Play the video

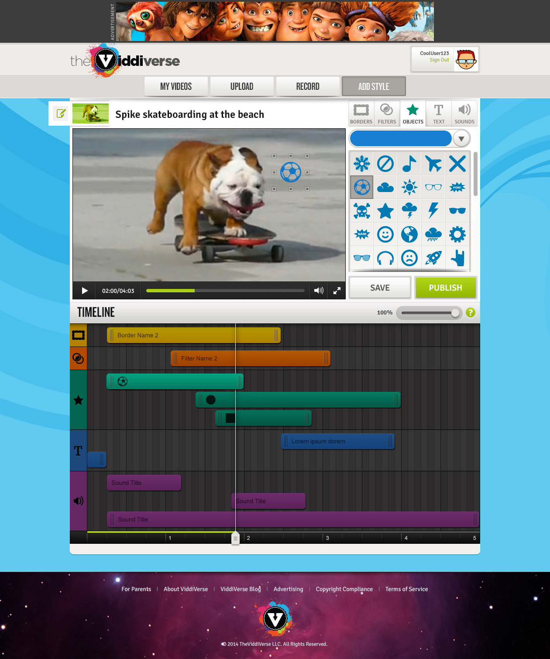(x=85, y=291)
